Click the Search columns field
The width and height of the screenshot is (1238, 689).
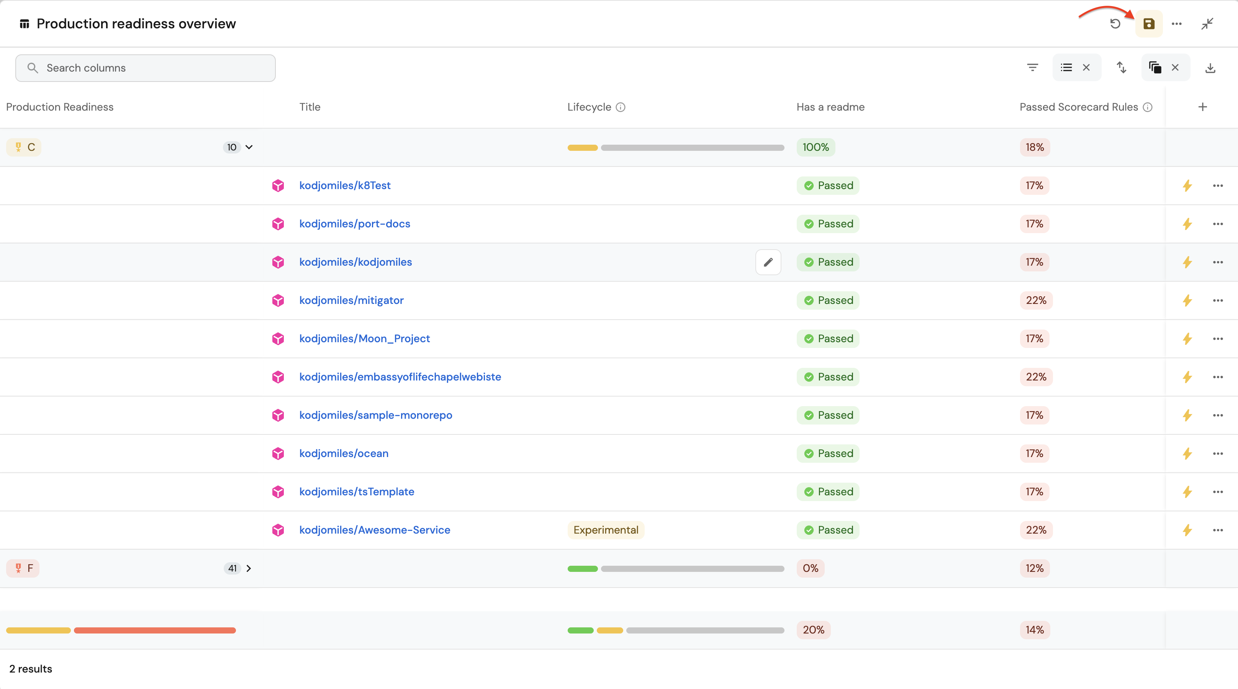[x=145, y=68]
